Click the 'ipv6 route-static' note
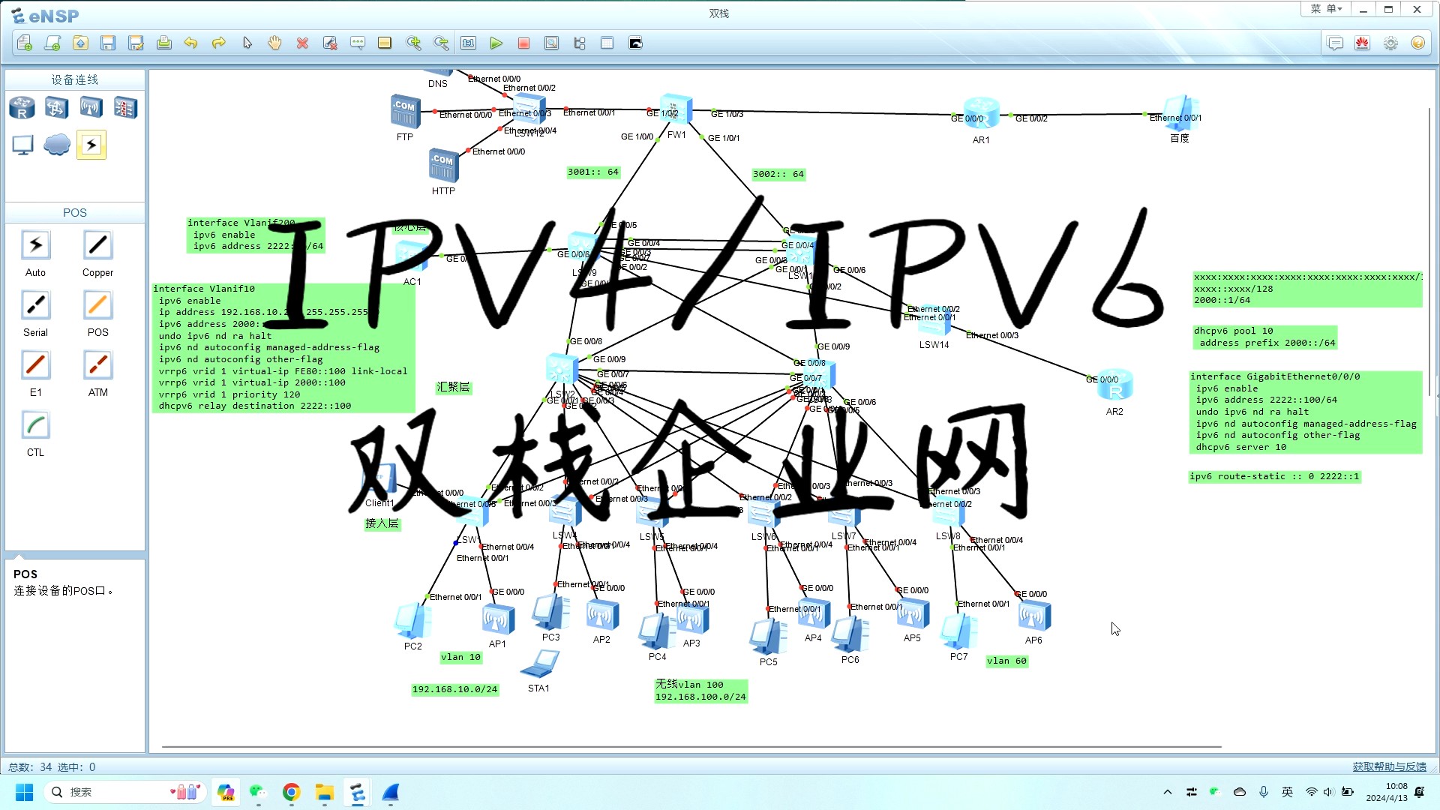 click(1275, 476)
